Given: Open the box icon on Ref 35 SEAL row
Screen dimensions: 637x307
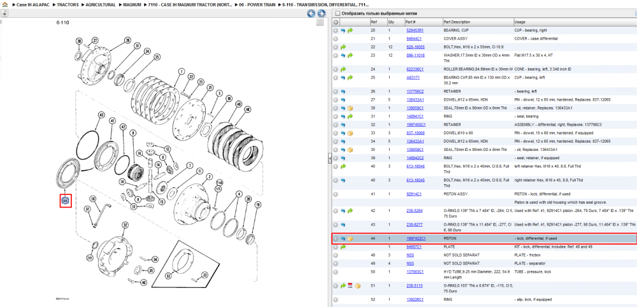Looking at the screenshot, I should point(350,150).
